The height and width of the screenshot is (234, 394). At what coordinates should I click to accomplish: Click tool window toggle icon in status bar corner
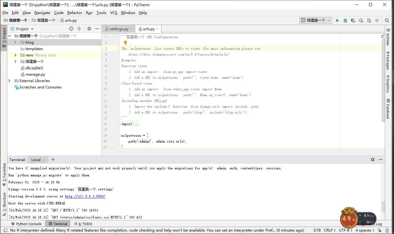click(5, 230)
